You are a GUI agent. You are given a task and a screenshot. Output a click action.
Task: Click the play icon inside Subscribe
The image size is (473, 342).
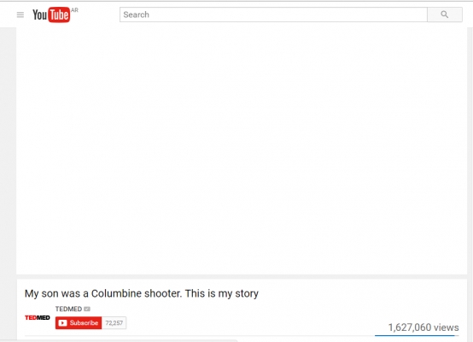point(62,323)
